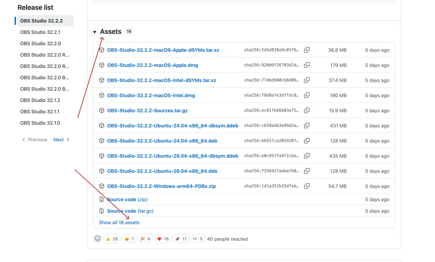This screenshot has height=262, width=435.
Task: Download OBS-Studio-32.2.2-Sources.tar.gz
Action: 147,111
